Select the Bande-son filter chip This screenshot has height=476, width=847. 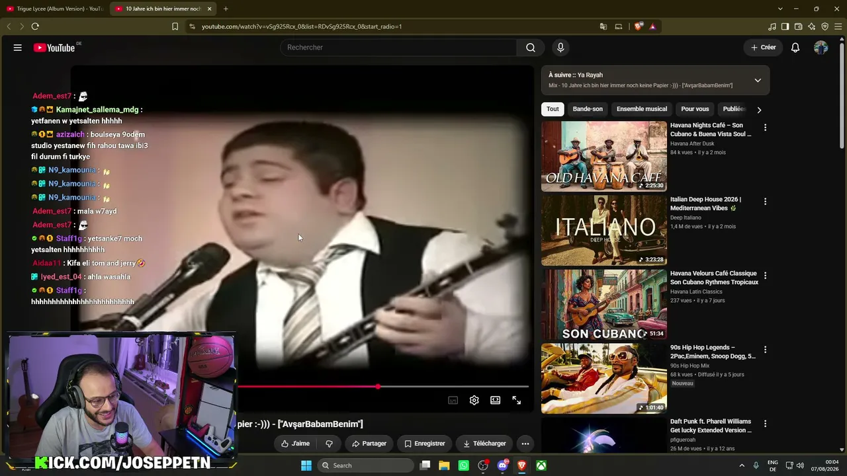point(588,109)
